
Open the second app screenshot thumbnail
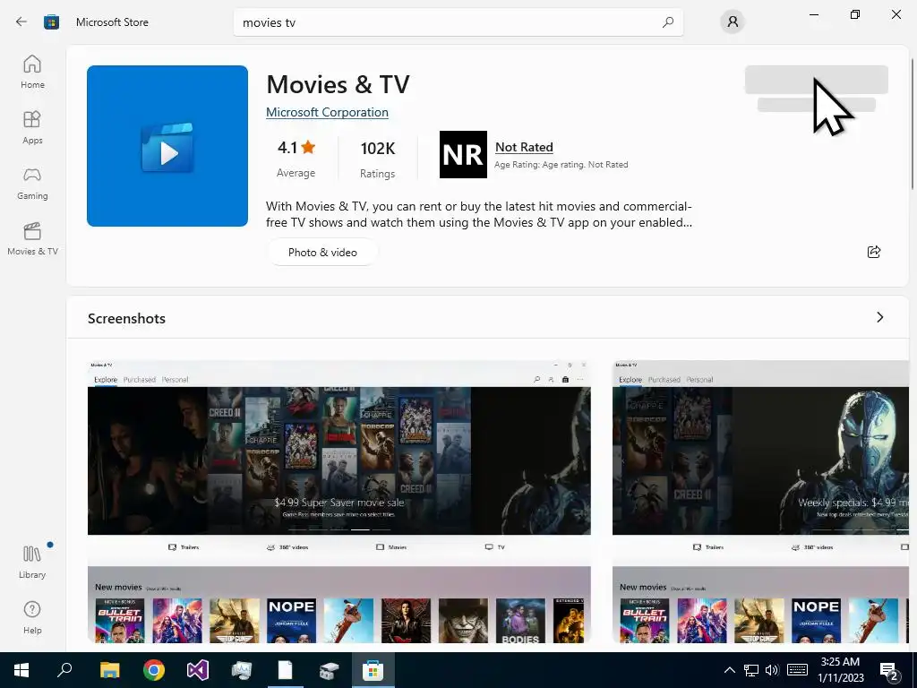tap(760, 502)
